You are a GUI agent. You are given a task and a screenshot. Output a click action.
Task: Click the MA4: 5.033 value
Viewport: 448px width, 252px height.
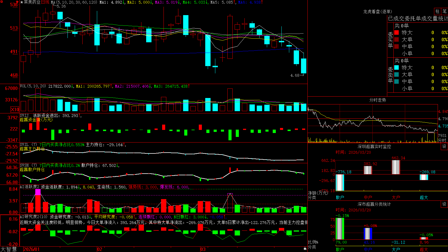195,2
